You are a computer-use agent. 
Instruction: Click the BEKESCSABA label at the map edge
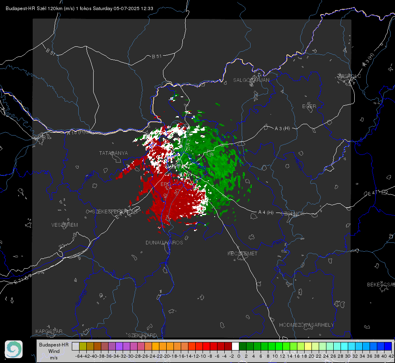point(381,285)
